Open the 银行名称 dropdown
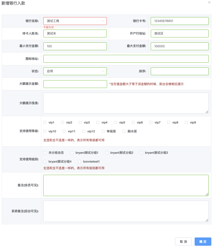Viewport: 212px width, 246px height. pos(75,21)
